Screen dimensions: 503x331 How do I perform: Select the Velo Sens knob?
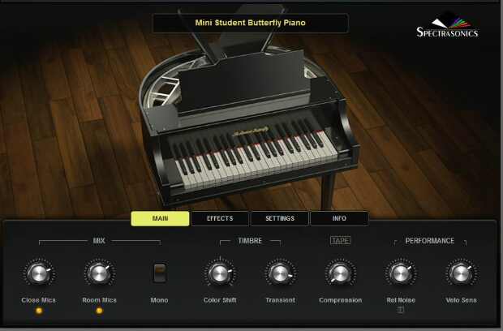coord(459,273)
